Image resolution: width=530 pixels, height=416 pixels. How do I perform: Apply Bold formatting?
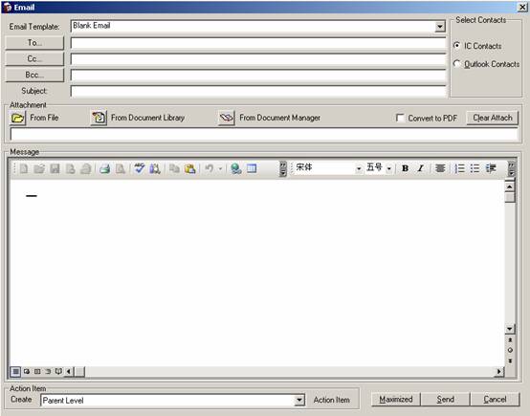click(405, 168)
